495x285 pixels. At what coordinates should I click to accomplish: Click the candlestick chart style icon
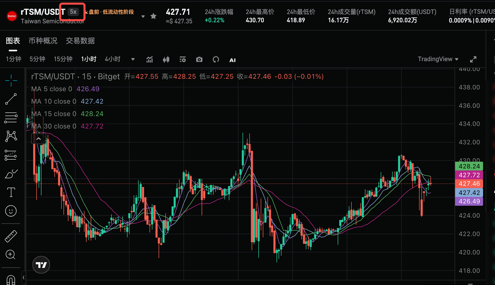tap(166, 60)
